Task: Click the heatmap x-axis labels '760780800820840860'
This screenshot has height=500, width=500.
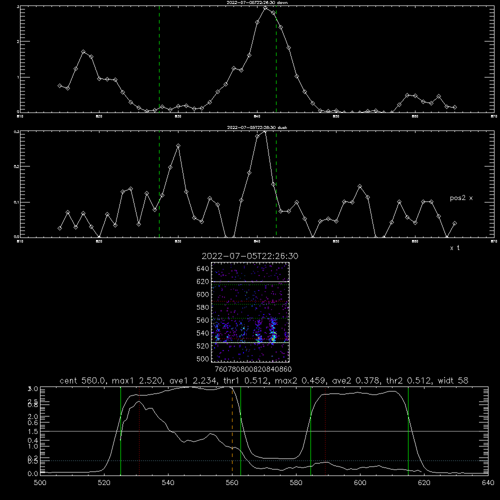Action: (253, 369)
